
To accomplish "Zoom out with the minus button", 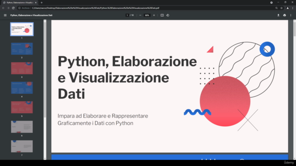I will point(140,15).
